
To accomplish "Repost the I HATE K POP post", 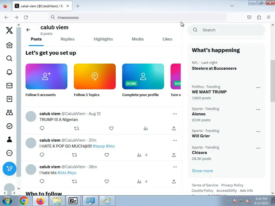I will (x=74, y=155).
